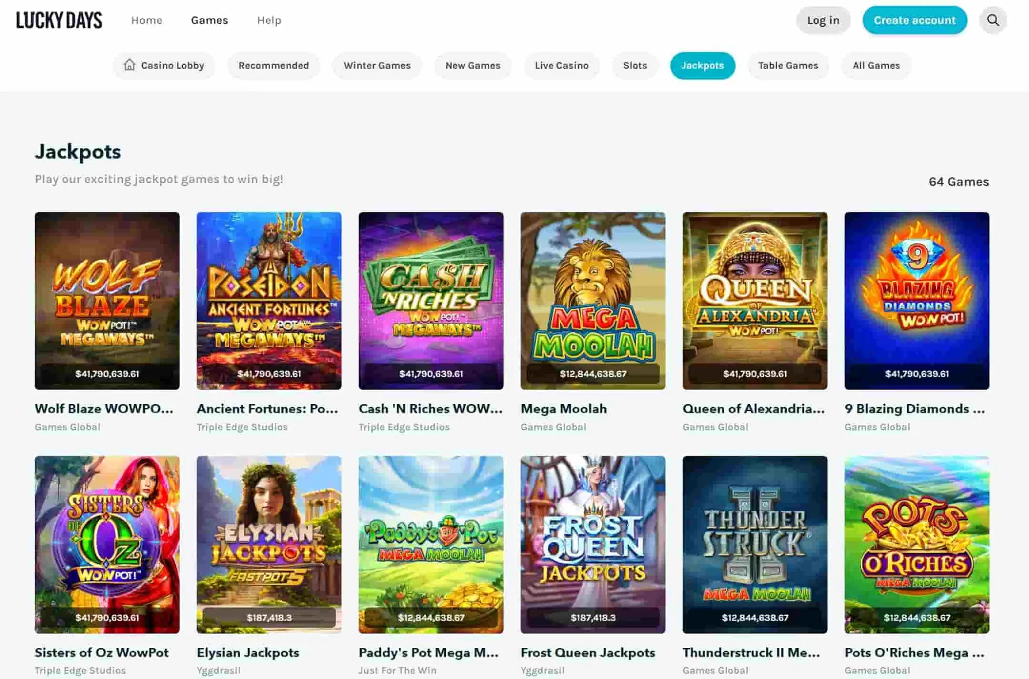Click the Casino Lobby house icon

coord(129,65)
